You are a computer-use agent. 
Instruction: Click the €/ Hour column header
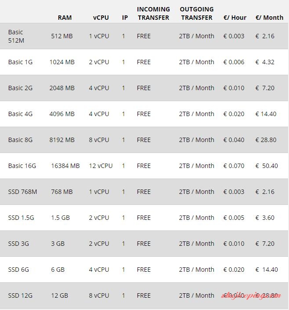pyautogui.click(x=235, y=18)
